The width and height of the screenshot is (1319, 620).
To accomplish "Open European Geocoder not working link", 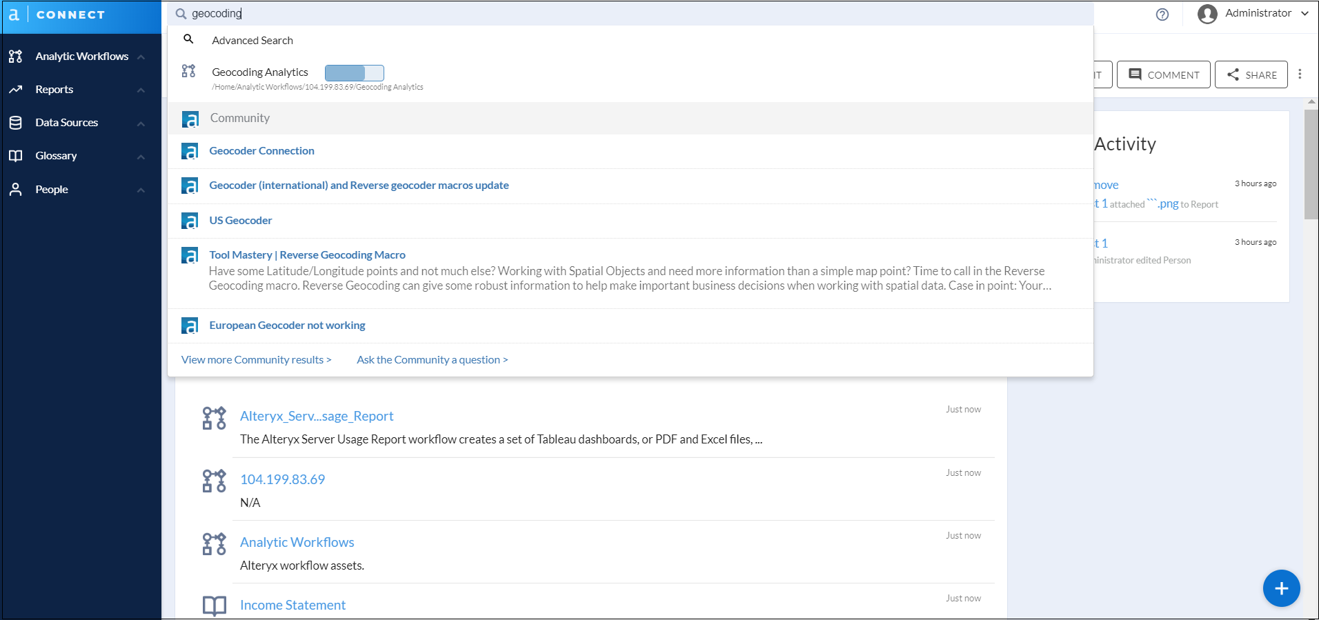I will click(x=287, y=326).
